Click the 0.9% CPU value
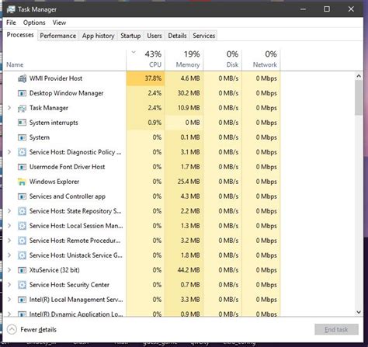 [x=154, y=123]
